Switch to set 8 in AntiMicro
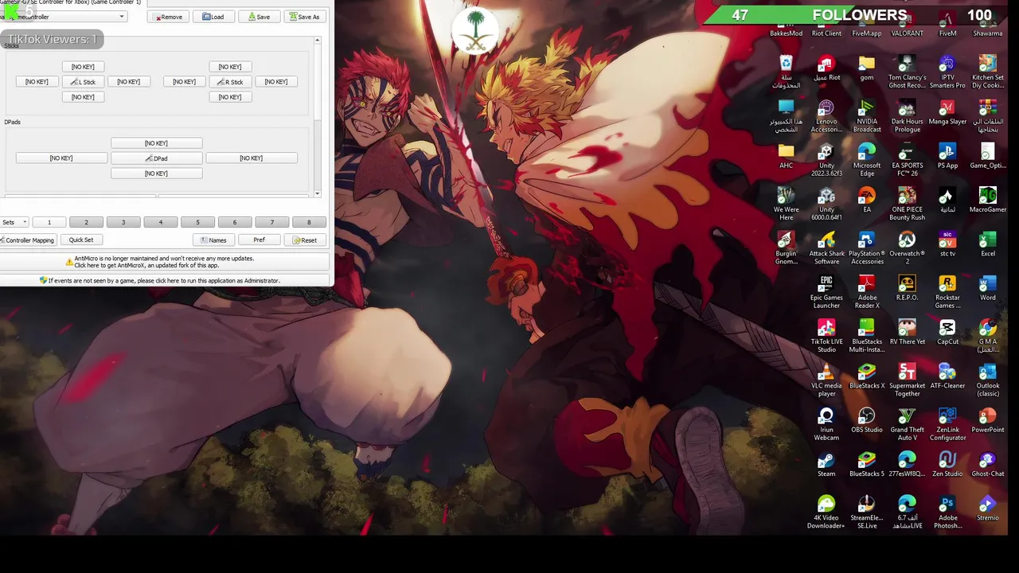This screenshot has width=1019, height=573. coord(309,222)
